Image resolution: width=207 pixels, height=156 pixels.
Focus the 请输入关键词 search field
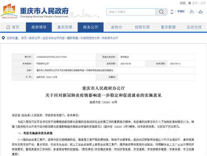pyautogui.click(x=131, y=12)
